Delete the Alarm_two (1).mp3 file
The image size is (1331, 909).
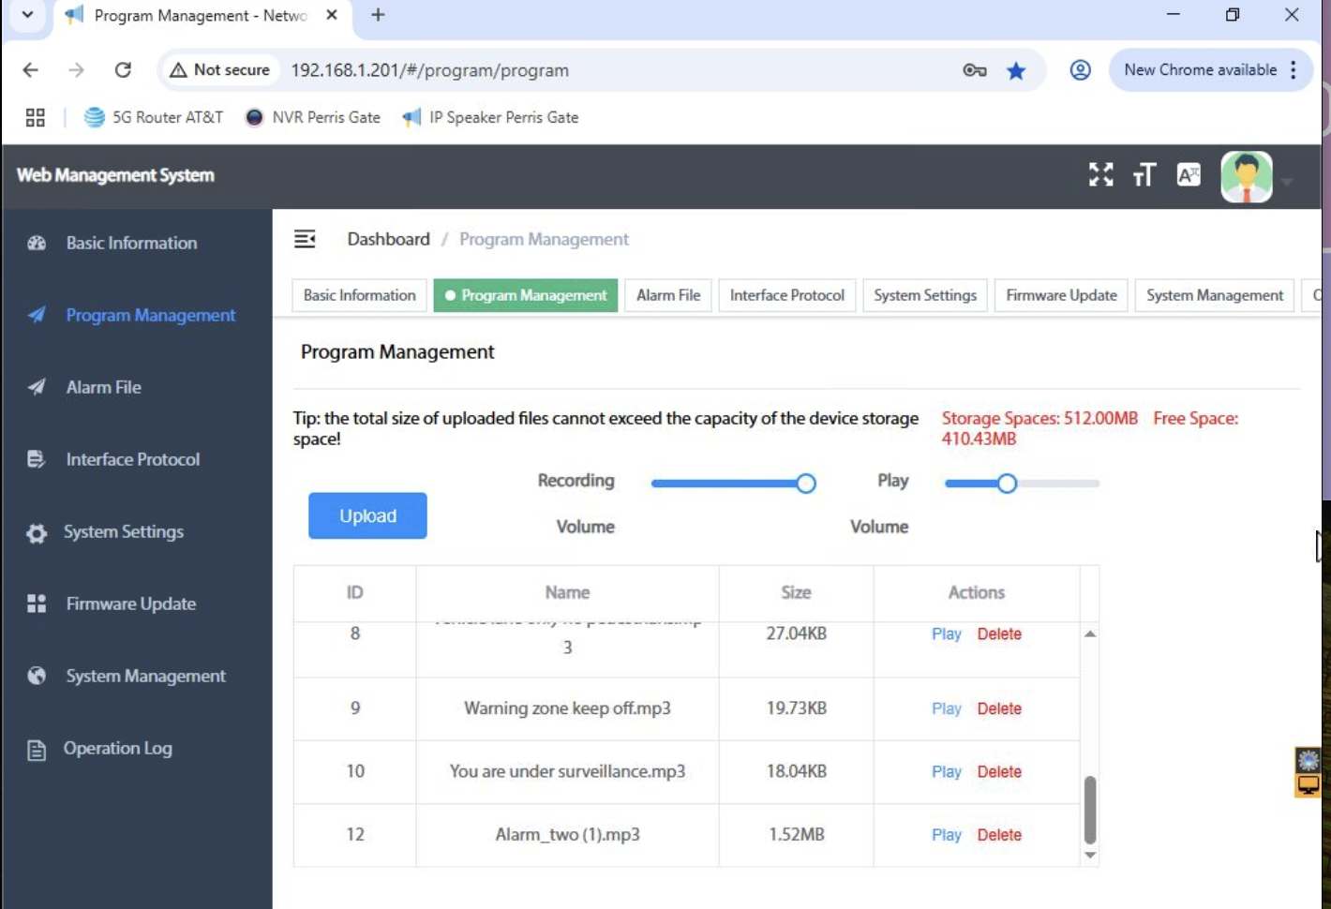[999, 835]
